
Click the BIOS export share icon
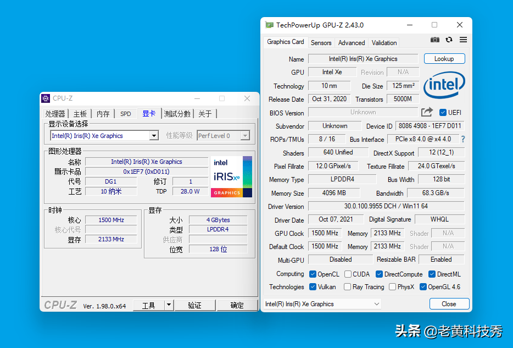tap(427, 112)
